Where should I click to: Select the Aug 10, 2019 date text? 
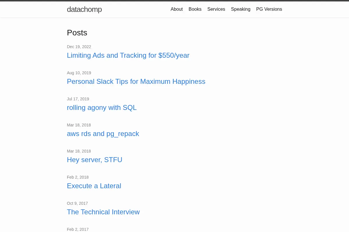pos(79,73)
